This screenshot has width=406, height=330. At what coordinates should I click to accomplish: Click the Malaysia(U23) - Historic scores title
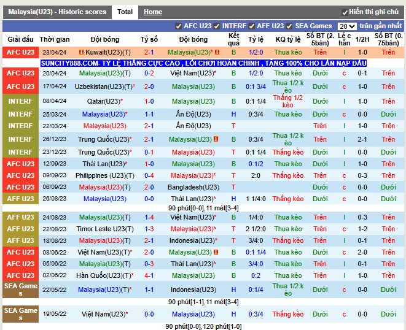tap(57, 12)
